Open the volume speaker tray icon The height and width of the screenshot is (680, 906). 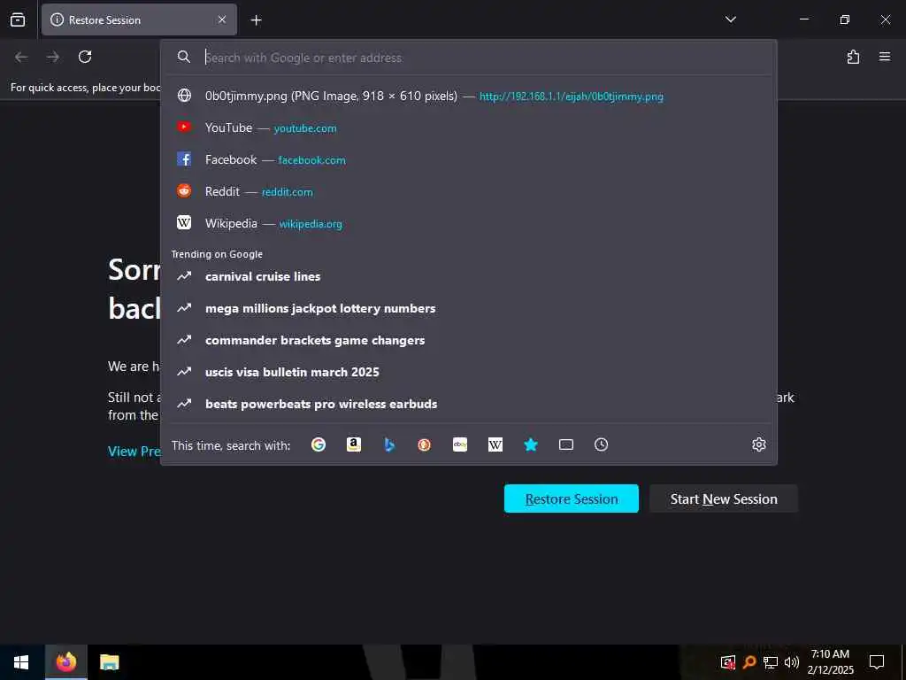792,662
